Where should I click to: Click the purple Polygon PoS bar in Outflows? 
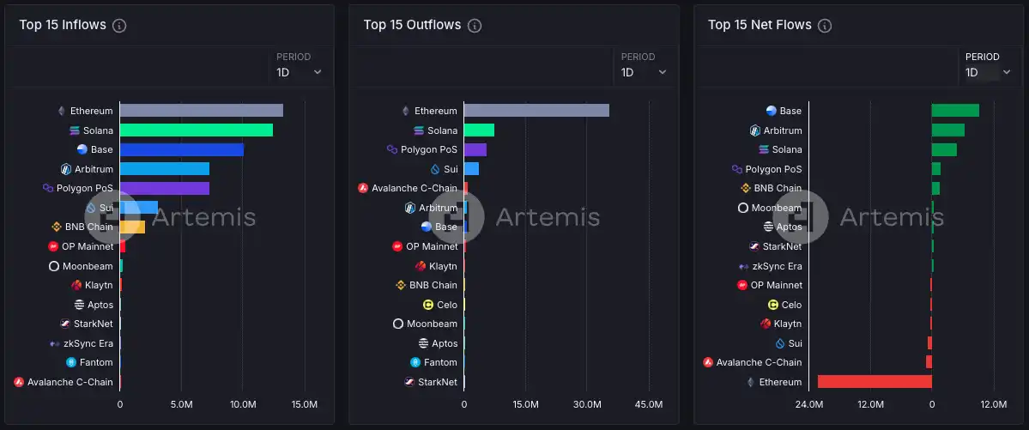[475, 149]
